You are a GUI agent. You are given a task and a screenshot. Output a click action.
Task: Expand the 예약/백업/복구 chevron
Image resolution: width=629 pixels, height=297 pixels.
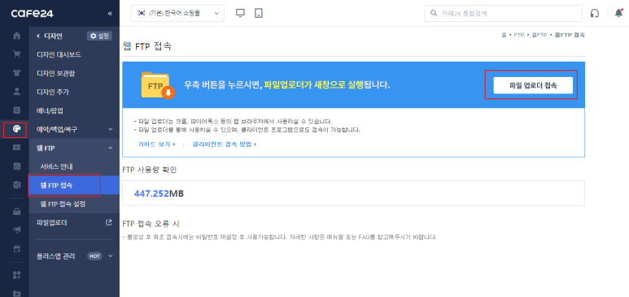click(x=111, y=129)
